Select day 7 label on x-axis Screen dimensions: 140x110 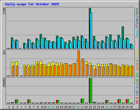(x=34, y=107)
